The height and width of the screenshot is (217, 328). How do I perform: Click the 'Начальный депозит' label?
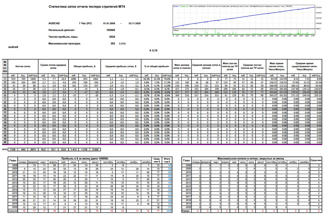tap(62, 30)
